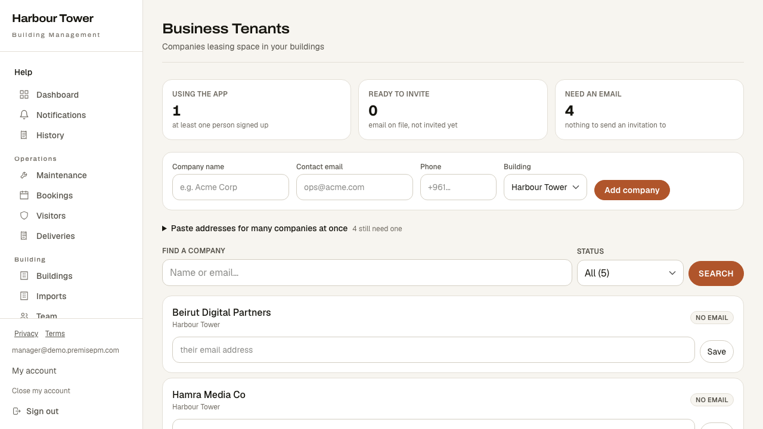Click the Need an Email stat card
This screenshot has width=763, height=429.
click(x=649, y=110)
